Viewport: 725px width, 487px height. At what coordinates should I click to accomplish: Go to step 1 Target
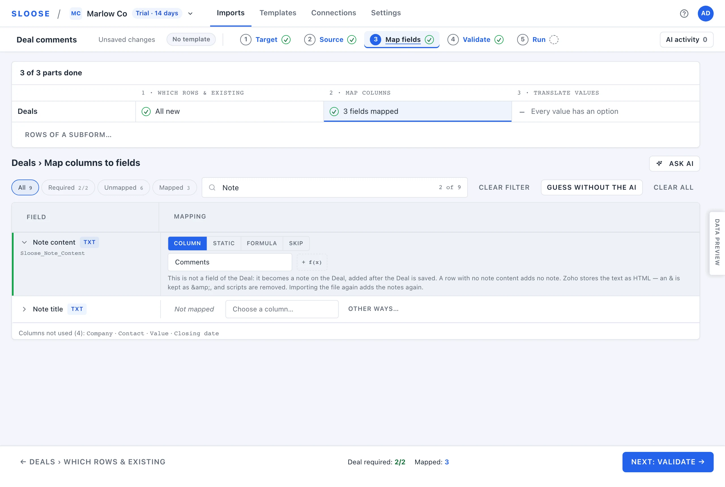point(266,39)
